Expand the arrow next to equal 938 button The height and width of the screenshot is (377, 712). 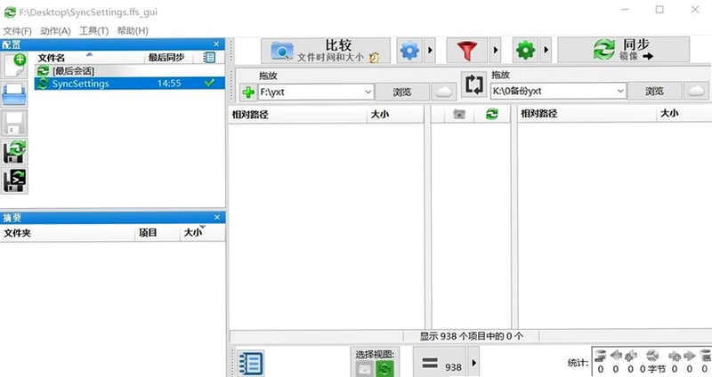coord(473,362)
